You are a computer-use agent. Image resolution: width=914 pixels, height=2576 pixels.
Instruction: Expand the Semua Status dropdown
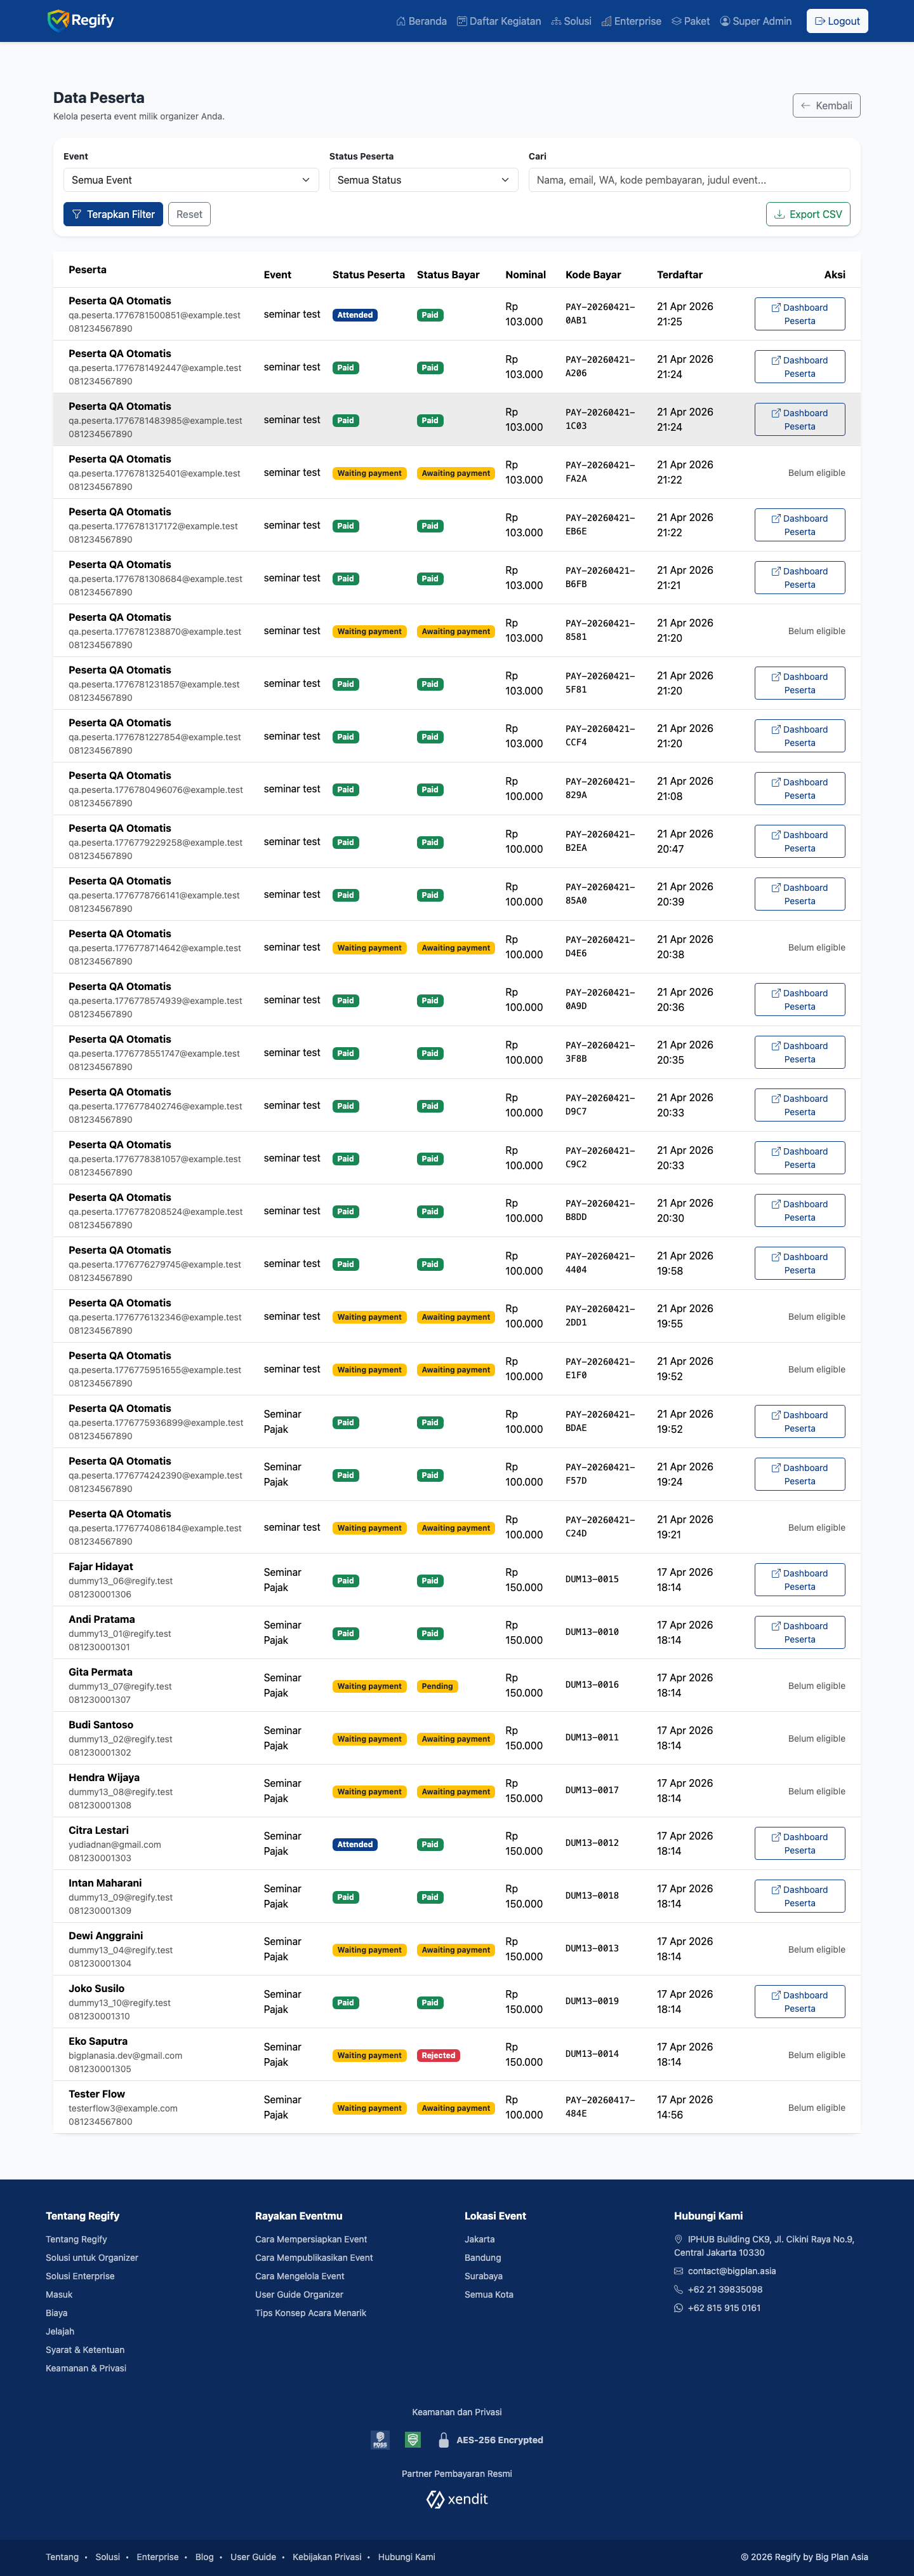tap(423, 180)
